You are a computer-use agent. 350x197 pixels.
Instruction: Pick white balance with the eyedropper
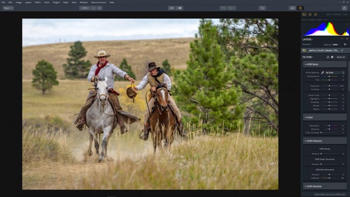click(322, 73)
